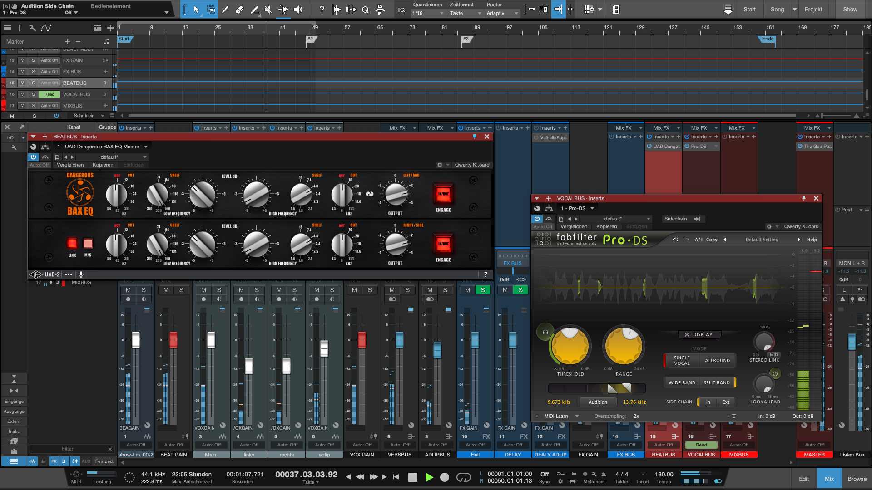Select Allround mode in Pro-DS
Image resolution: width=872 pixels, height=490 pixels.
pos(717,361)
